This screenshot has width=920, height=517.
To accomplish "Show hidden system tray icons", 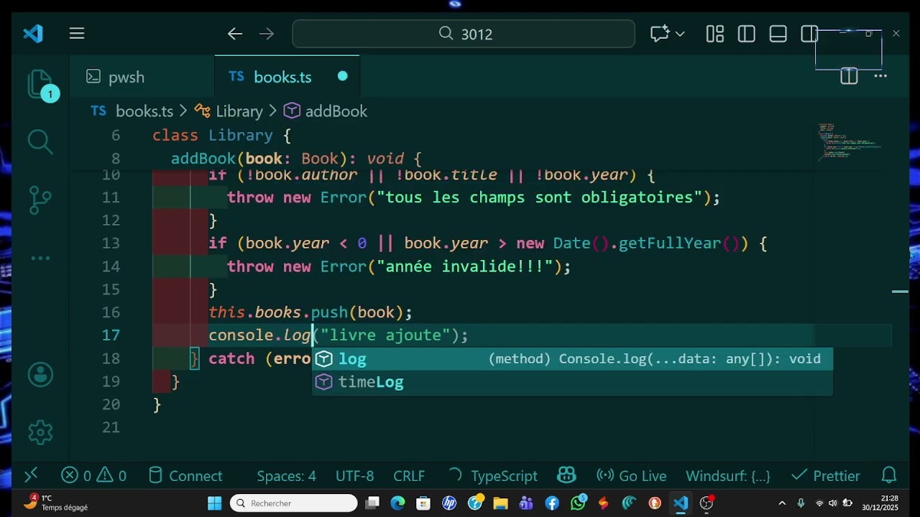I will tap(783, 503).
